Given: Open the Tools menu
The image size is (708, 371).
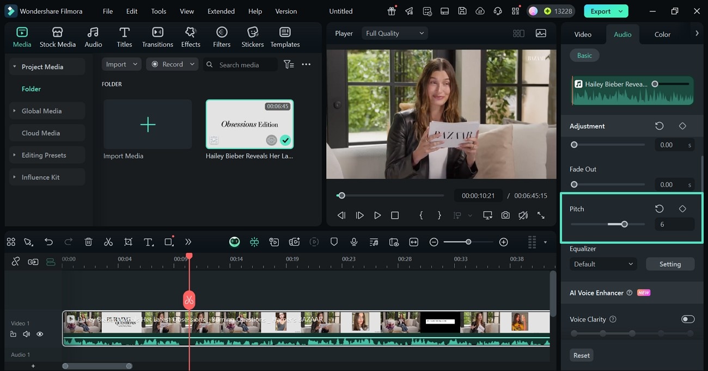Looking at the screenshot, I should (x=158, y=11).
